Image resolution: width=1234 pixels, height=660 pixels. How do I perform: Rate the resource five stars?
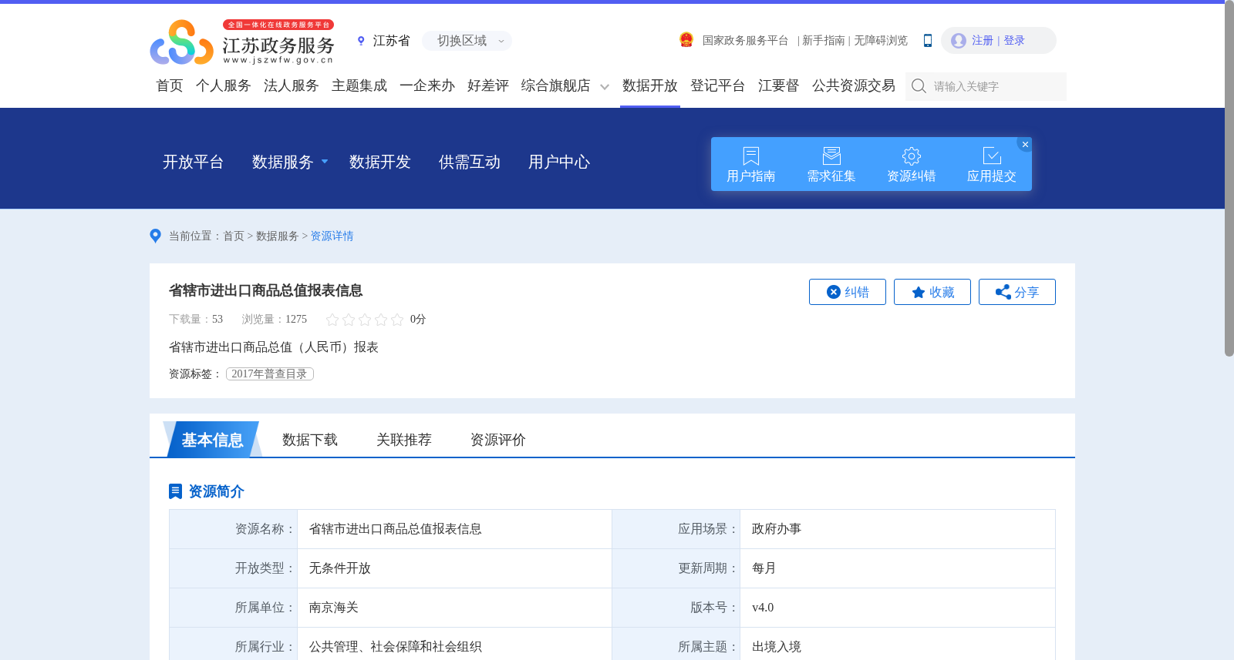(397, 320)
